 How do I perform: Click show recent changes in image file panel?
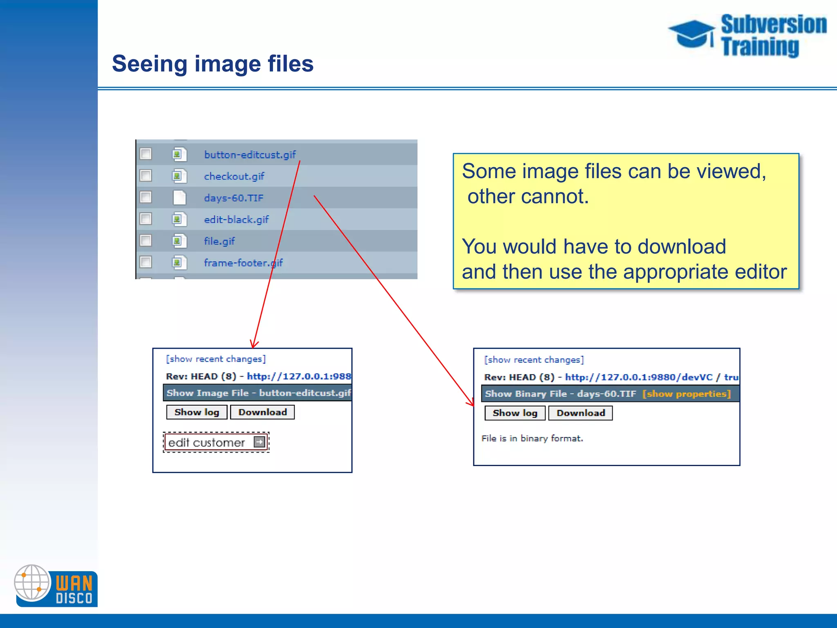(216, 359)
